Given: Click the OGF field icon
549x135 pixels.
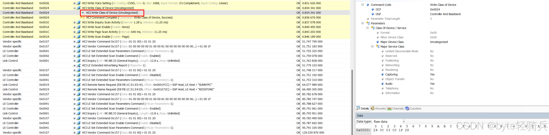Looking at the screenshot, I should (373, 14).
